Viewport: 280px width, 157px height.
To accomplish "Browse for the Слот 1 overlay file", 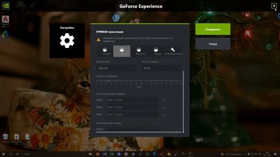I will coord(163,100).
